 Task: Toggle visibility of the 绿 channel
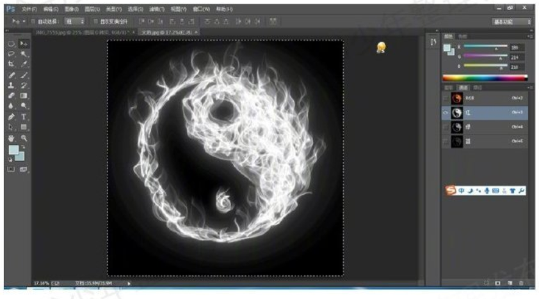click(446, 126)
